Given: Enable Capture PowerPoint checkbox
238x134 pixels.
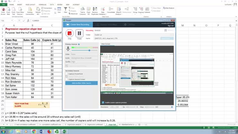Looking at the screenshot, I should pyautogui.click(x=67, y=74).
